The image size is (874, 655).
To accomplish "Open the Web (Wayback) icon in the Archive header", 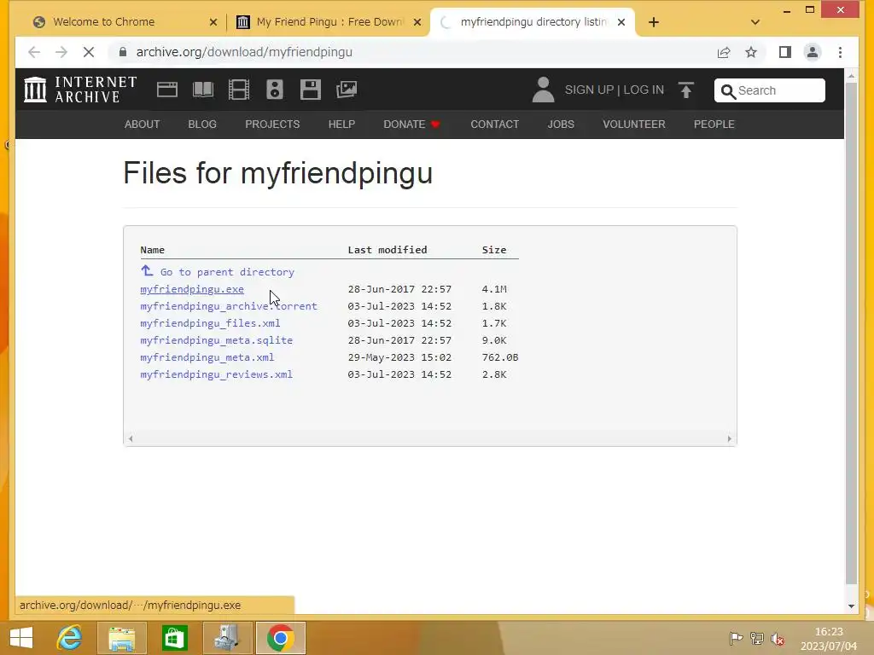I will 166,90.
